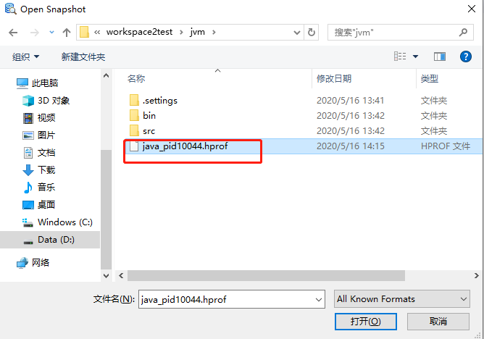Open the help question mark icon
Viewport: 484px width, 339px height.
click(465, 56)
